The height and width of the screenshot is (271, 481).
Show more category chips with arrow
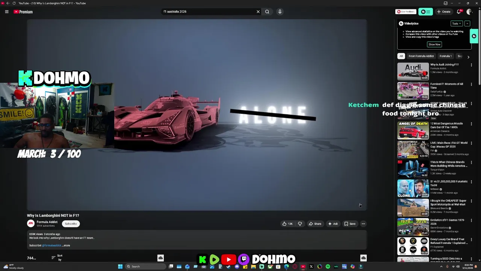coord(468,56)
